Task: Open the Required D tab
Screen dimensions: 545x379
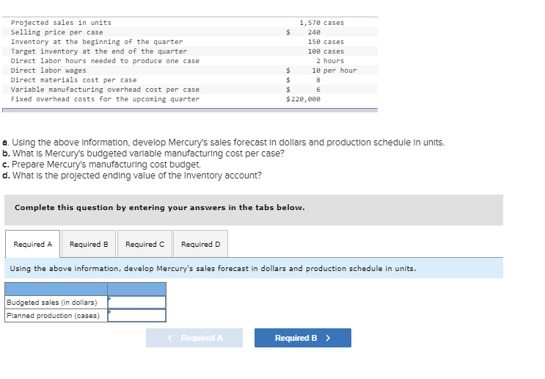Action: [x=200, y=244]
